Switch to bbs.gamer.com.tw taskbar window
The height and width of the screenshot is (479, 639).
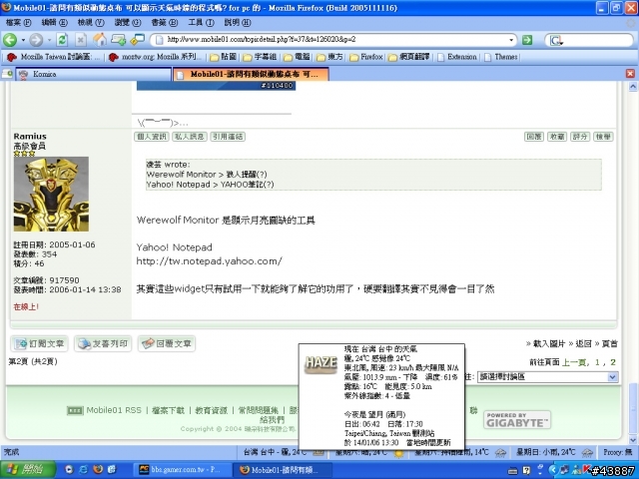point(183,470)
